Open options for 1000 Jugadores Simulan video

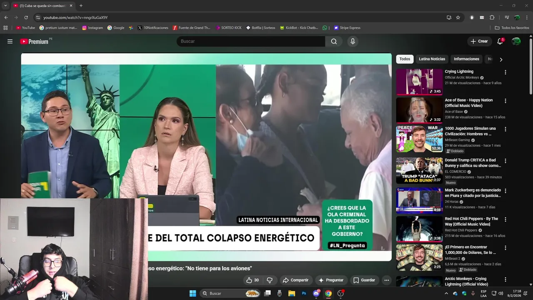(506, 129)
